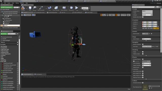The image size is (162, 91).
Task: Open the Debug menu
Action: (17, 3)
